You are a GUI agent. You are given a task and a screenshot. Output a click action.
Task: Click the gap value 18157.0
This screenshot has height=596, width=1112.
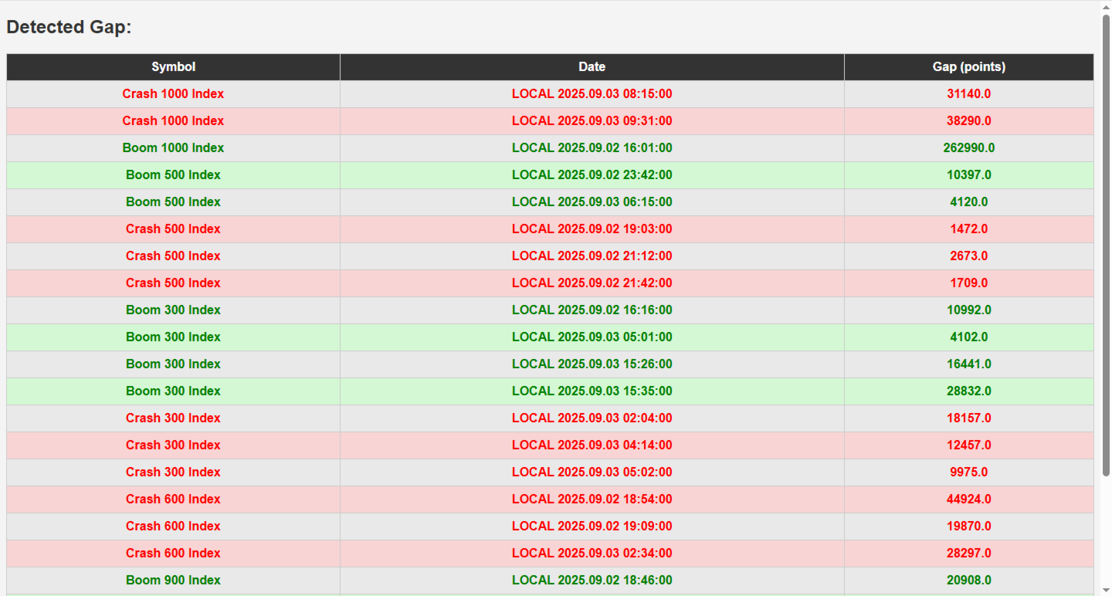pos(969,418)
